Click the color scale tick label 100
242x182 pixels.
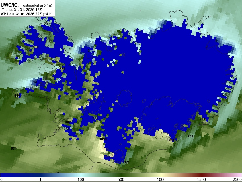pyautogui.click(x=81, y=179)
